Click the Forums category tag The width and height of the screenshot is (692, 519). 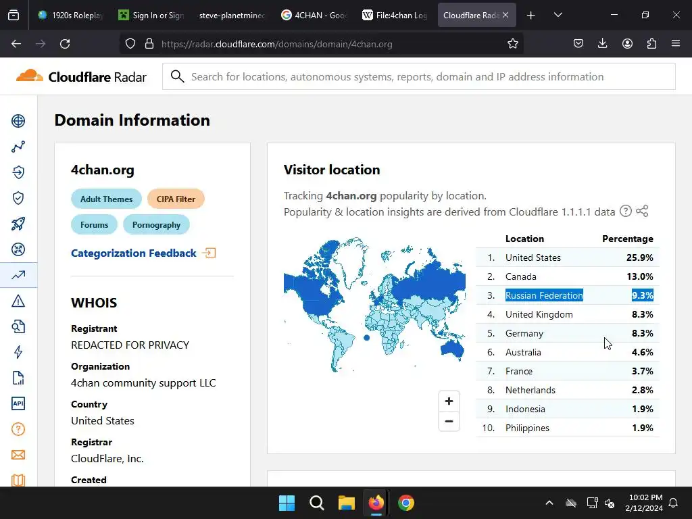94,224
